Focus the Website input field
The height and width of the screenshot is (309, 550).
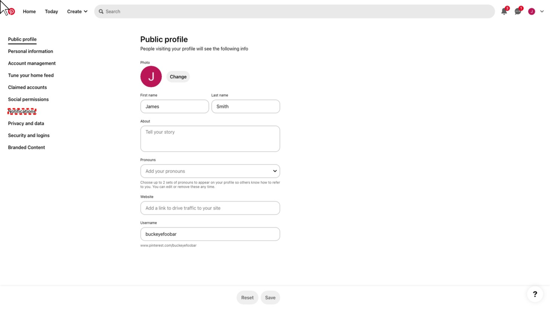point(210,208)
